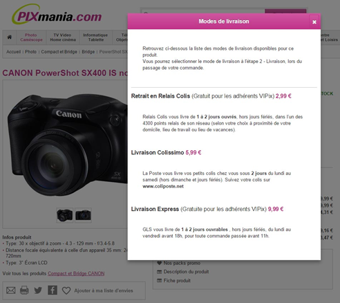Share the product on Twitter
The image size is (340, 303).
click(38, 291)
